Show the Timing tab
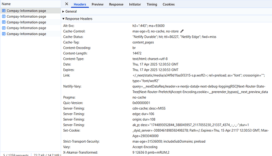The width and height of the screenshot is (272, 156). click(x=152, y=4)
